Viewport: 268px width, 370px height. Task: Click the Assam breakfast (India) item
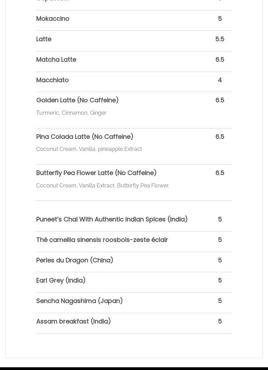pos(73,322)
